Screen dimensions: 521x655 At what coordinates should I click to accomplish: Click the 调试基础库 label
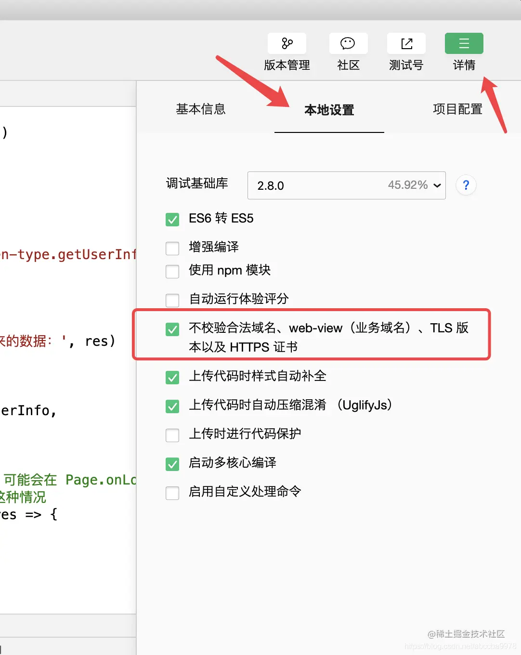click(x=197, y=183)
